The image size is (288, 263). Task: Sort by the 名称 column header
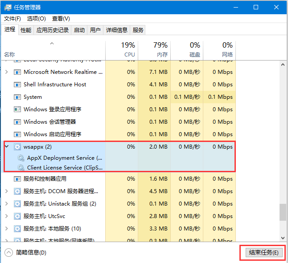click(x=53, y=51)
